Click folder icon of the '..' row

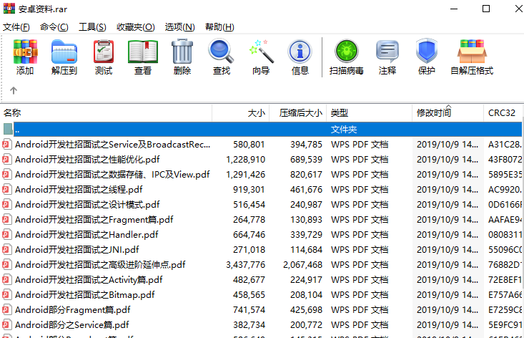click(x=8, y=129)
